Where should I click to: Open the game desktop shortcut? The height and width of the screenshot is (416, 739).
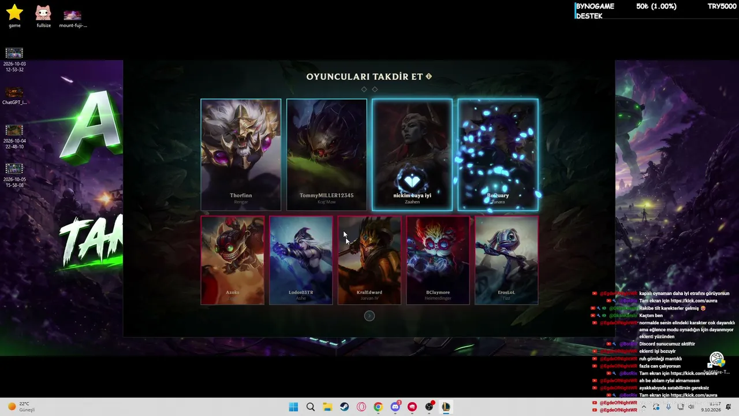(x=14, y=16)
